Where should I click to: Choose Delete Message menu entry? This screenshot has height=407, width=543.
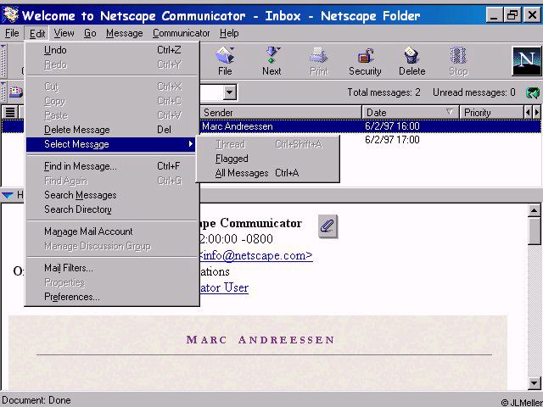(x=111, y=130)
